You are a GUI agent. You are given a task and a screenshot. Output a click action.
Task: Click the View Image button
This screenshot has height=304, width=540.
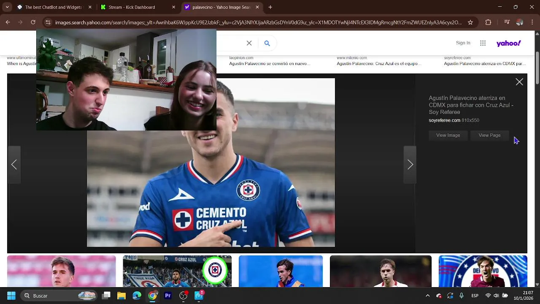point(448,135)
